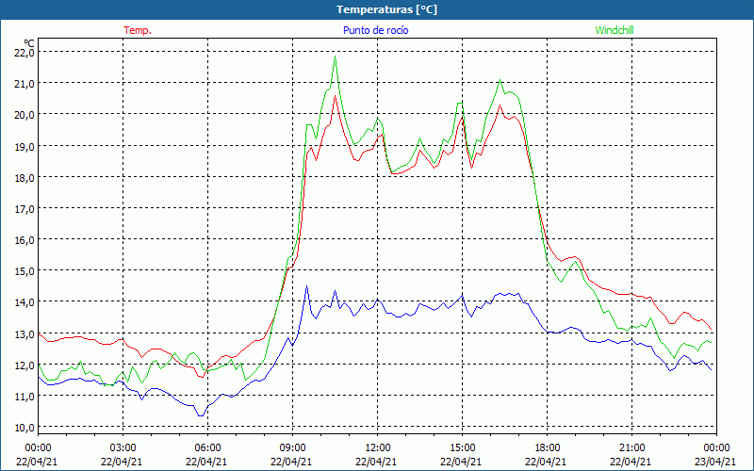This screenshot has height=471, width=754.
Task: Click the 13,0 y-axis value
Action: 25,333
